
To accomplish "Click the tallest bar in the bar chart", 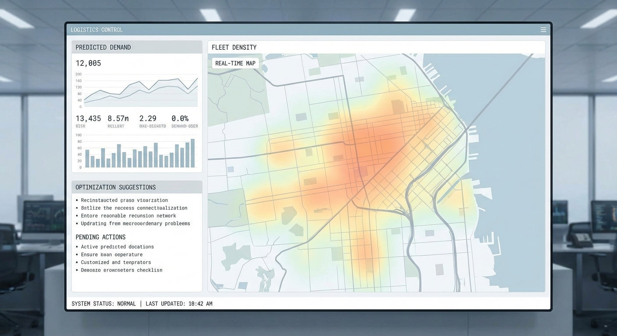I will (x=192, y=153).
